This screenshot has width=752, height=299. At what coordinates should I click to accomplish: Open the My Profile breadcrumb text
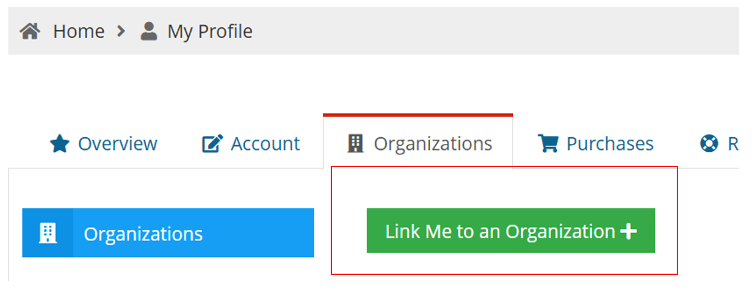210,32
